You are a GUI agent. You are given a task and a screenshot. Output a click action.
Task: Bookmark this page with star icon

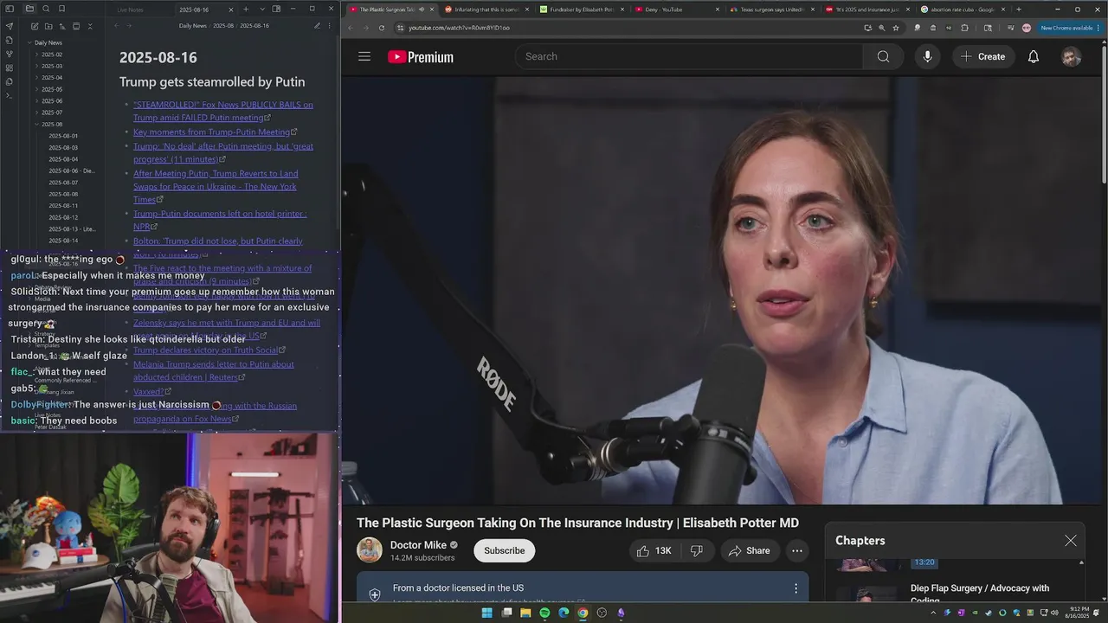[896, 28]
